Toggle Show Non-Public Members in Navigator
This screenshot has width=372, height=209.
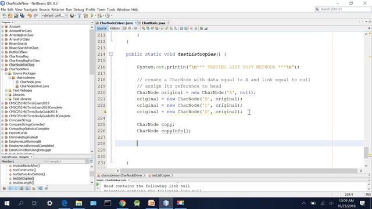22,188
